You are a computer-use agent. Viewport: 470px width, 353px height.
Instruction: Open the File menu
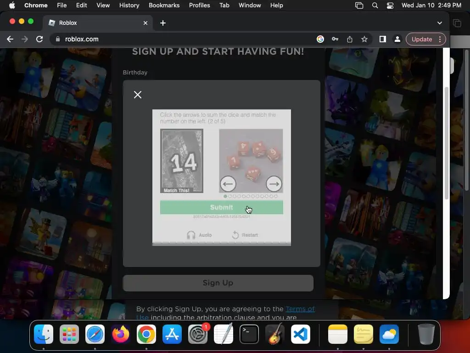click(62, 6)
